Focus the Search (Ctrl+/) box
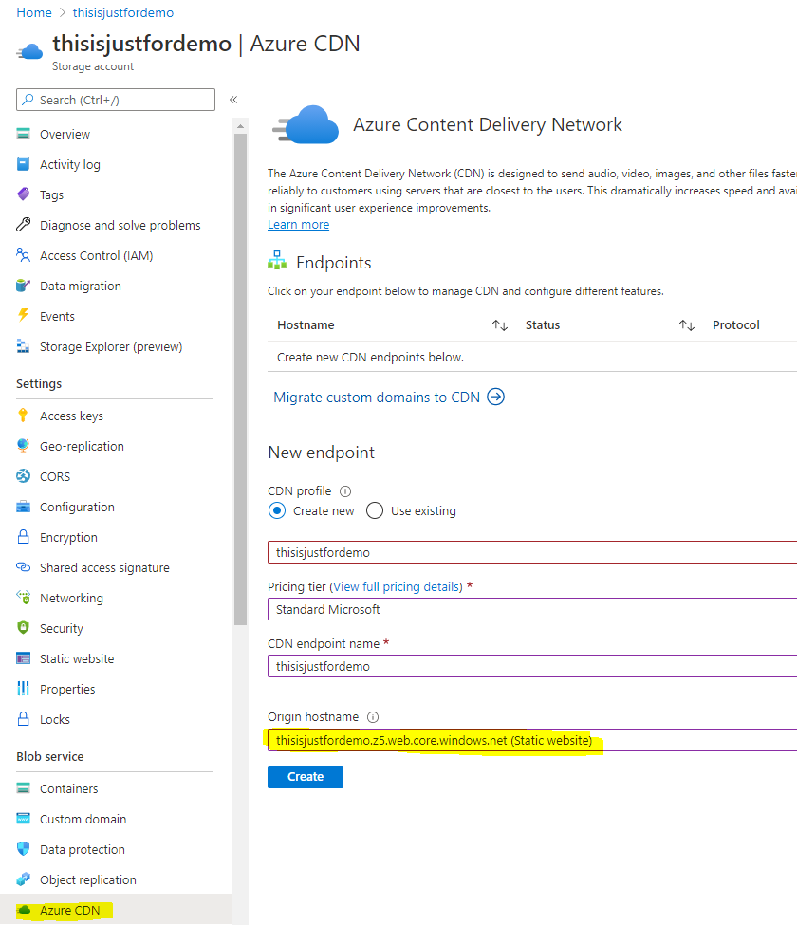Image resolution: width=797 pixels, height=925 pixels. pyautogui.click(x=116, y=100)
